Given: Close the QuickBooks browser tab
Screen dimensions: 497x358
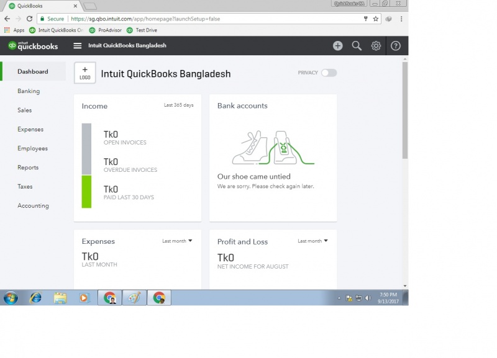Looking at the screenshot, I should coord(75,6).
